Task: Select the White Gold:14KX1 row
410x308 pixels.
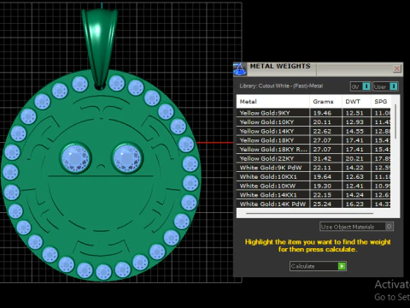Action: click(313, 195)
